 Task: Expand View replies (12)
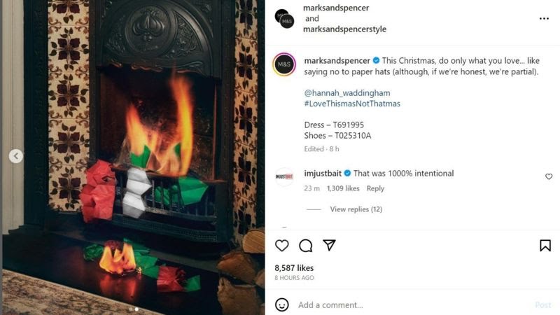click(x=356, y=209)
